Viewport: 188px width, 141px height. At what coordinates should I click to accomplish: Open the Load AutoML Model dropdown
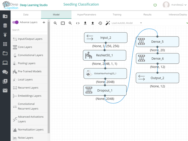[x=127, y=23]
